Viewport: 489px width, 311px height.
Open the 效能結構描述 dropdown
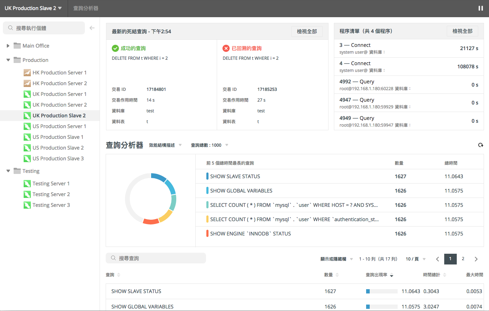point(164,145)
